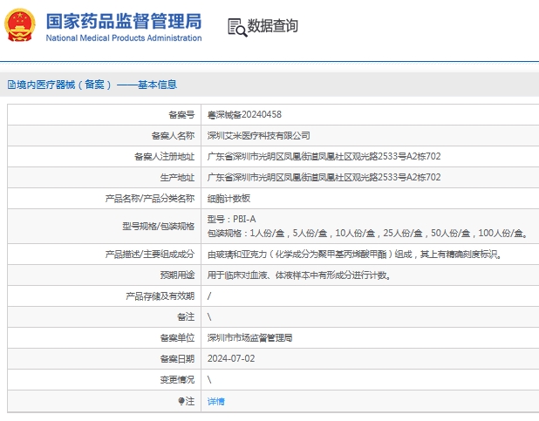Image resolution: width=539 pixels, height=421 pixels.
Task: Click the 变更情况 label cell
Action: (104, 380)
